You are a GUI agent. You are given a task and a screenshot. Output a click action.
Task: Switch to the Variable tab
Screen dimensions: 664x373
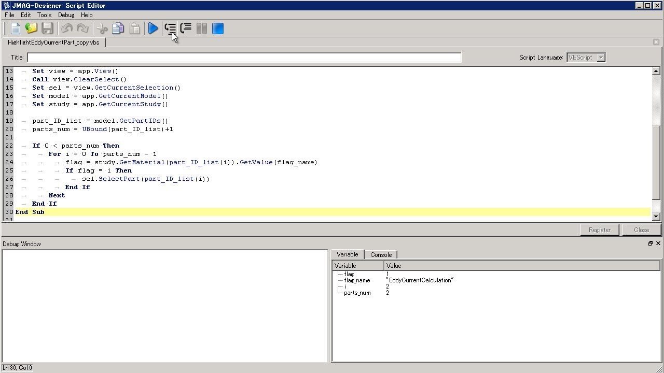coord(347,254)
